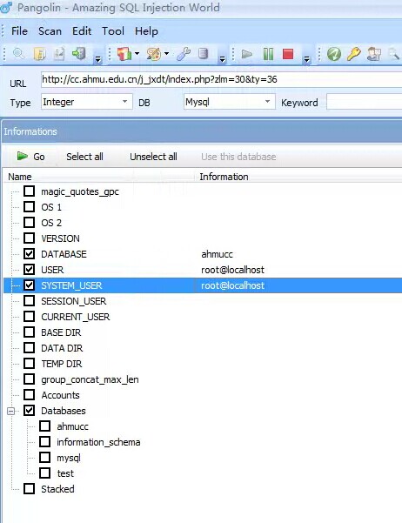Uncheck the SYSTEM_USER checkbox
Image resolution: width=402 pixels, height=523 pixels.
pyautogui.click(x=29, y=285)
